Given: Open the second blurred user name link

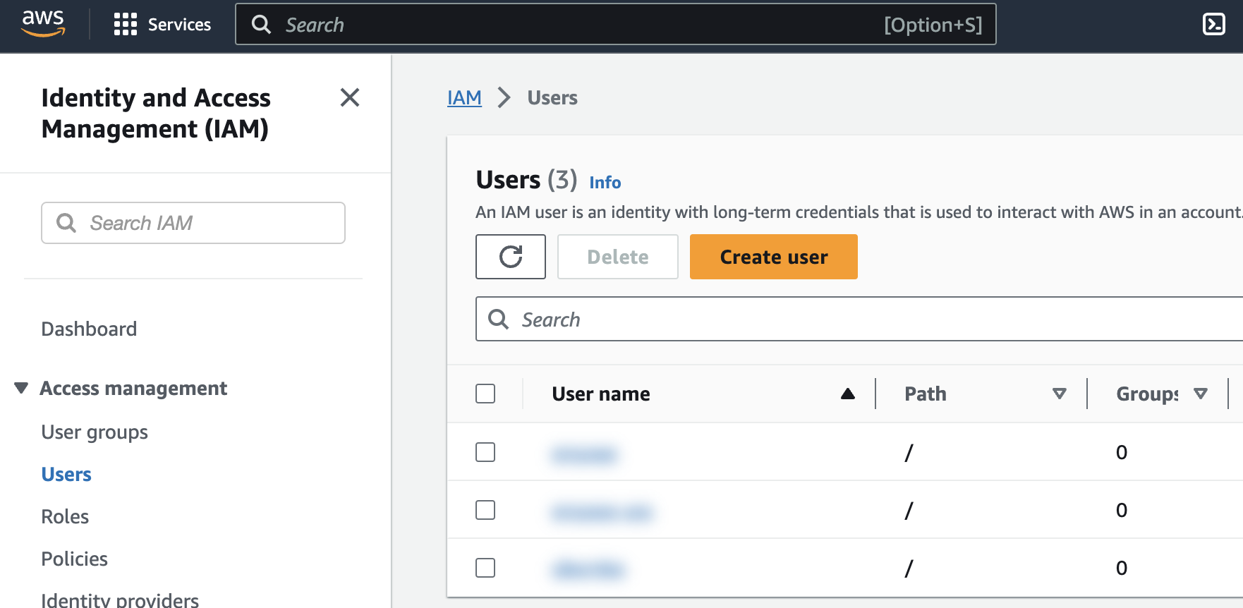Looking at the screenshot, I should coord(602,512).
